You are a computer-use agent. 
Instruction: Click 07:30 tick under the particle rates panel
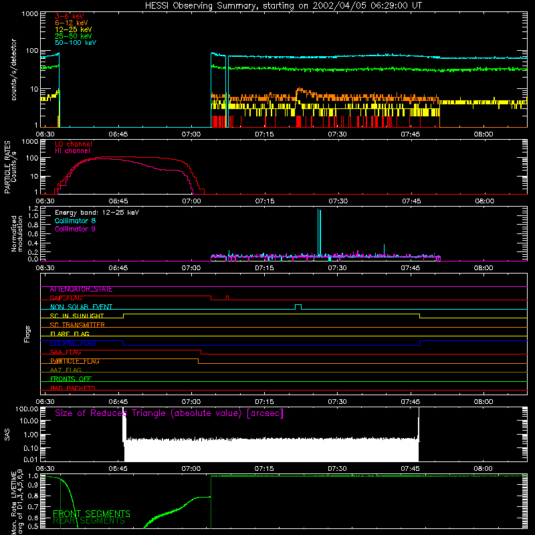click(338, 201)
